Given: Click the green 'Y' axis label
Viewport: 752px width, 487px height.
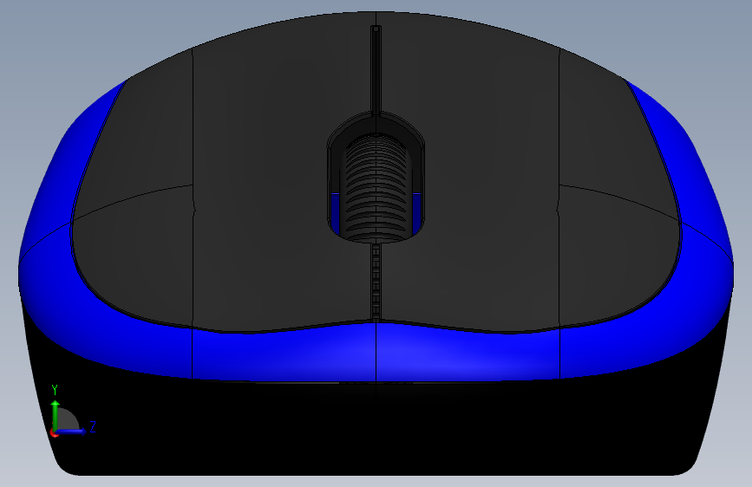Looking at the screenshot, I should click(x=55, y=390).
